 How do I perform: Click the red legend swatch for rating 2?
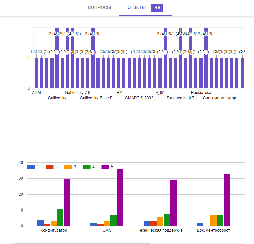[x=50, y=167]
